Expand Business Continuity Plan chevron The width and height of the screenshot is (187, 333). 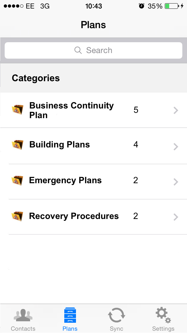176,111
